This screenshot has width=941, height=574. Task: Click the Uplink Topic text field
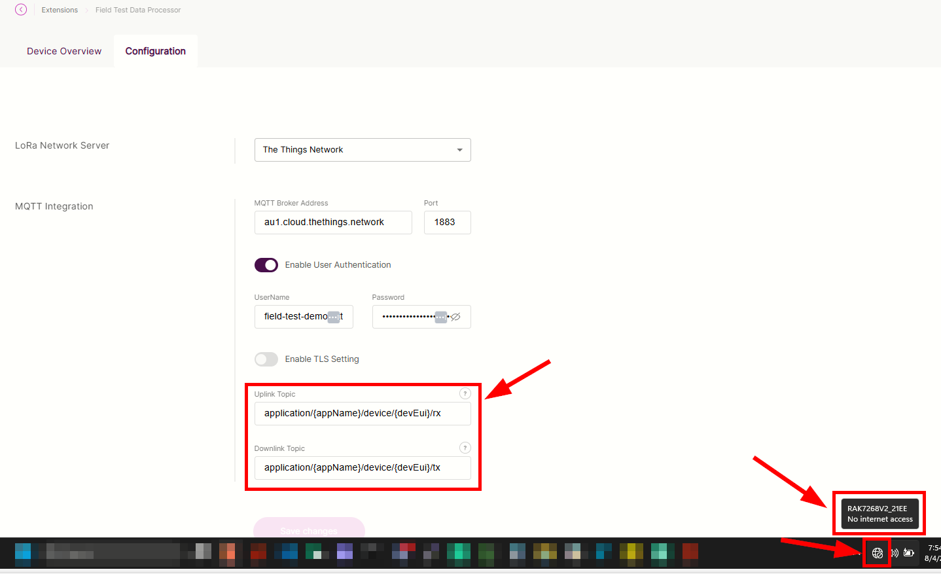click(x=362, y=414)
